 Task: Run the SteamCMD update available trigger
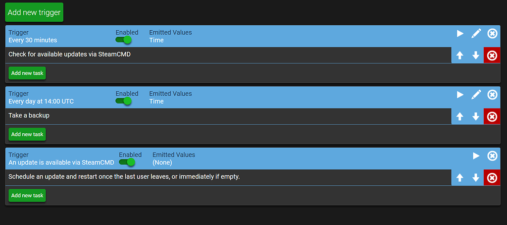pyautogui.click(x=476, y=156)
